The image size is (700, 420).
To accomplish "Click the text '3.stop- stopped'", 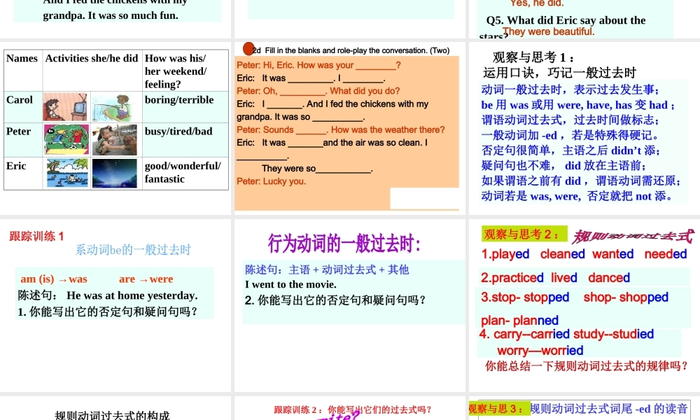I will pos(525,297).
